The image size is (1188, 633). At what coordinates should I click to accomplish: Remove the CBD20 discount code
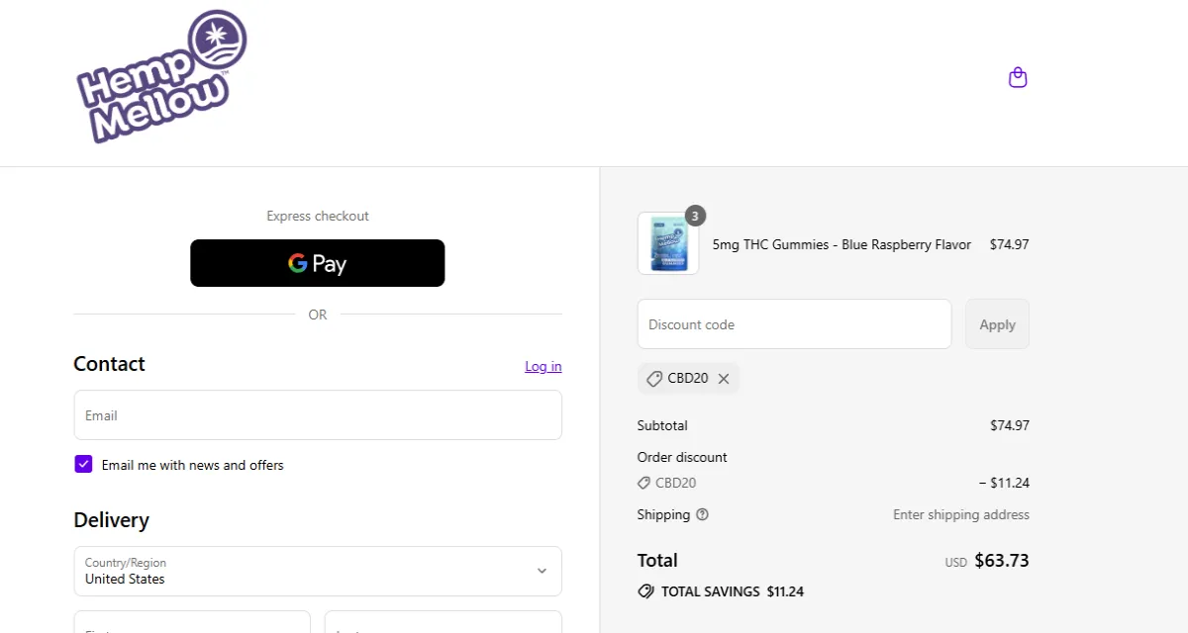tap(724, 379)
